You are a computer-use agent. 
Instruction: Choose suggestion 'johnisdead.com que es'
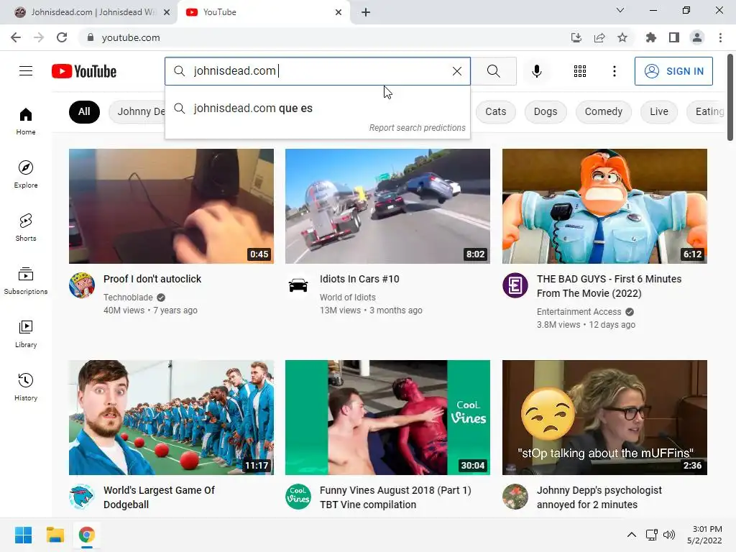[317, 109]
